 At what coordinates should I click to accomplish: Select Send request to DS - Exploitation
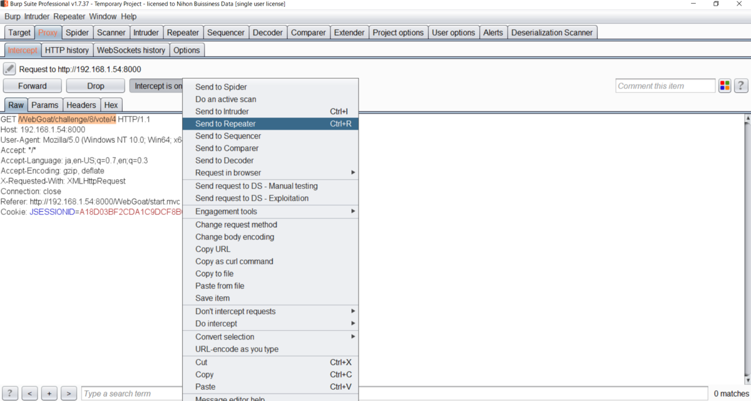pos(270,199)
